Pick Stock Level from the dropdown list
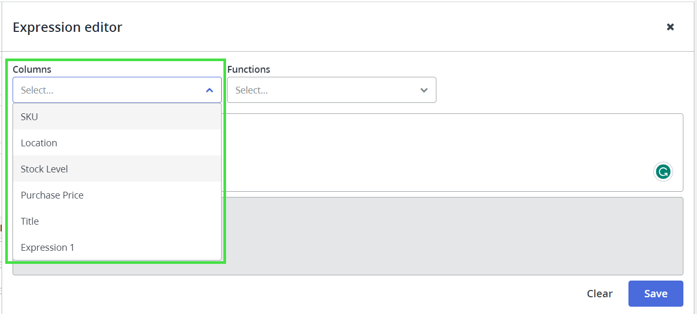The height and width of the screenshot is (314, 697). point(44,169)
